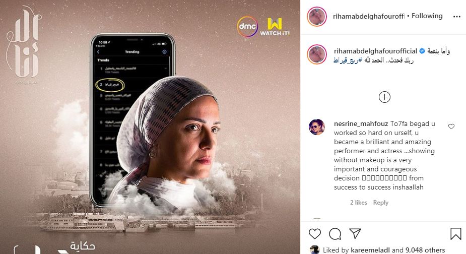
Task: Open the three-dots more options menu
Action: pos(457,17)
